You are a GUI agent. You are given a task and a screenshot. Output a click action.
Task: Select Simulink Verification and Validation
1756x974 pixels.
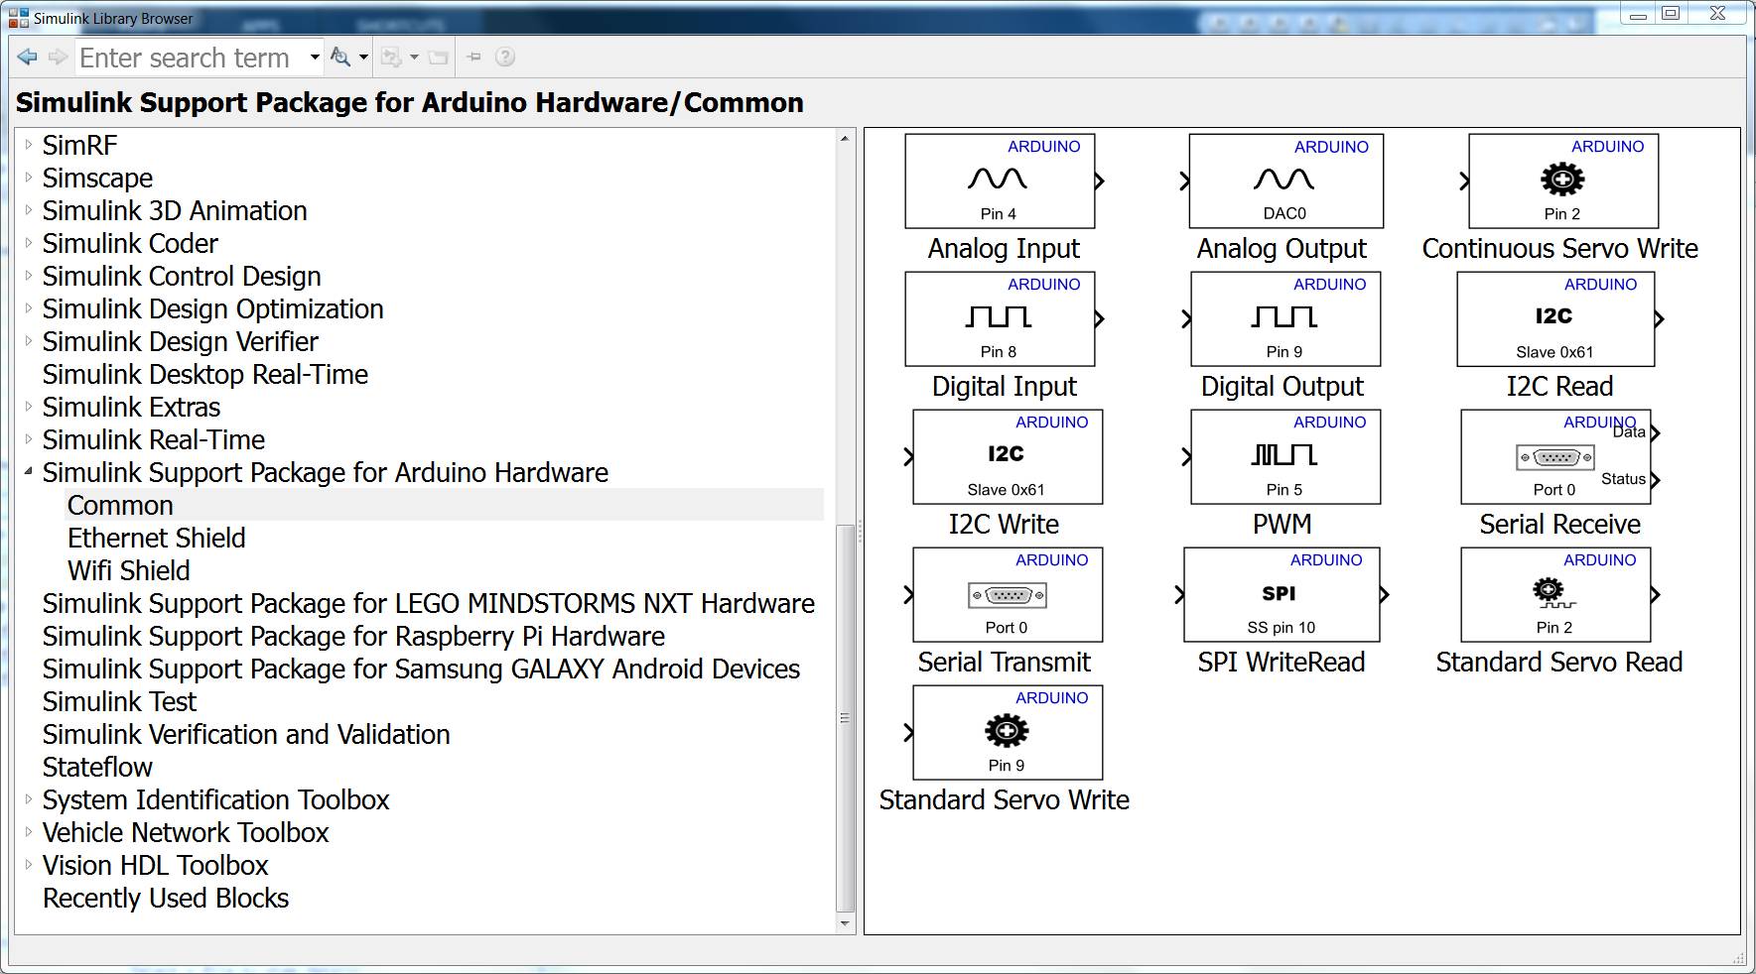[246, 734]
